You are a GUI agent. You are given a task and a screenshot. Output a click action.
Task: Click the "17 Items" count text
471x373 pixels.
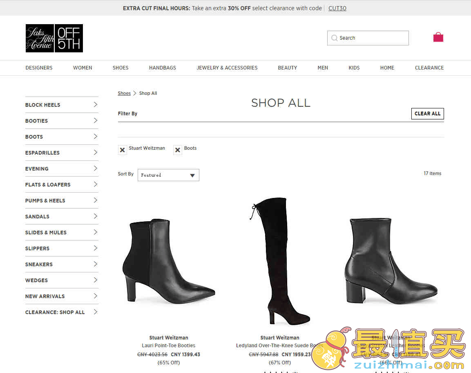(x=432, y=173)
